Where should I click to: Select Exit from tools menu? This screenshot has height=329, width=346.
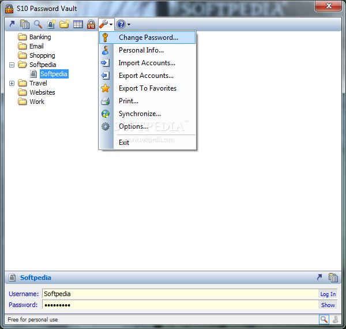148,143
